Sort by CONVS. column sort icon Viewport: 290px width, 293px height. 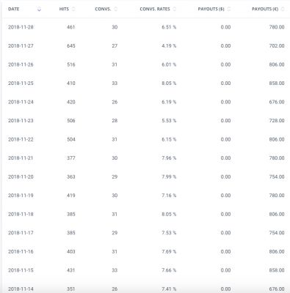point(115,10)
